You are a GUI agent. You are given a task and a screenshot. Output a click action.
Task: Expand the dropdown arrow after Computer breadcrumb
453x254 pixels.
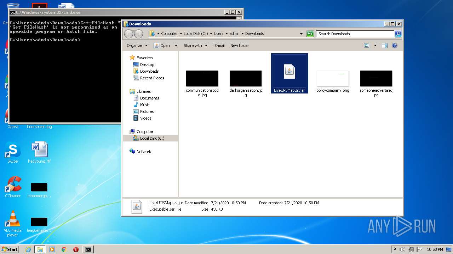pos(180,34)
